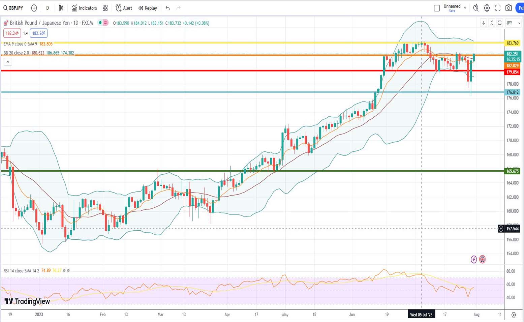Undo the last chart action
This screenshot has width=524, height=322.
pos(167,8)
